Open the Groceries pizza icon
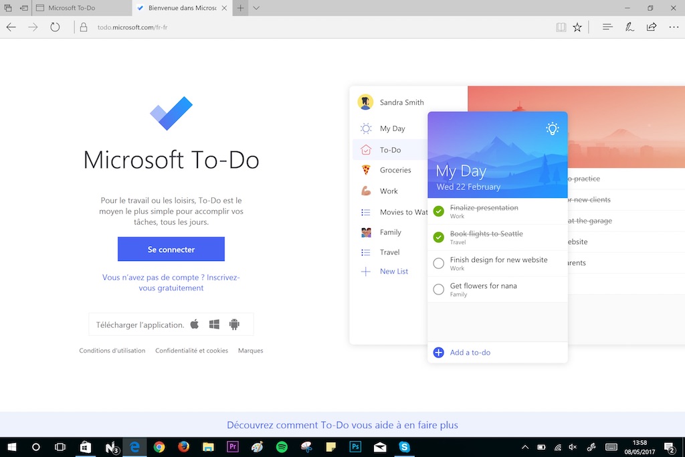The width and height of the screenshot is (685, 457). pyautogui.click(x=365, y=170)
